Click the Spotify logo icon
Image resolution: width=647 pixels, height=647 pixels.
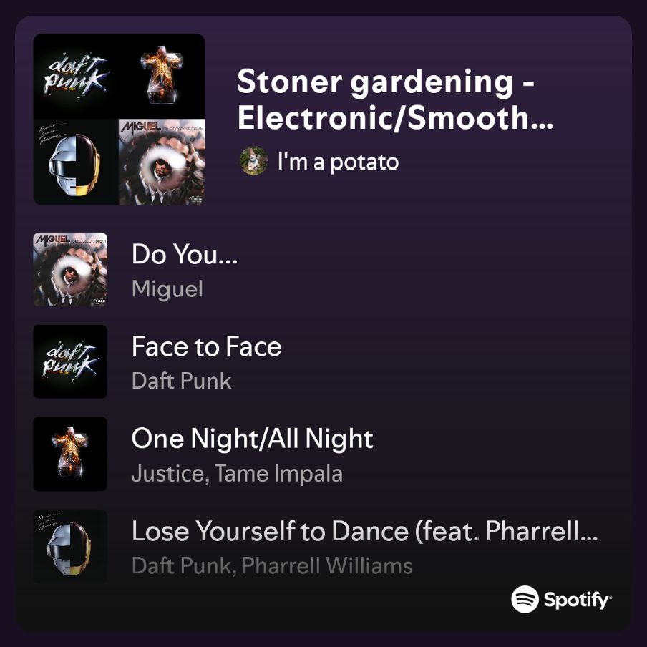click(525, 599)
